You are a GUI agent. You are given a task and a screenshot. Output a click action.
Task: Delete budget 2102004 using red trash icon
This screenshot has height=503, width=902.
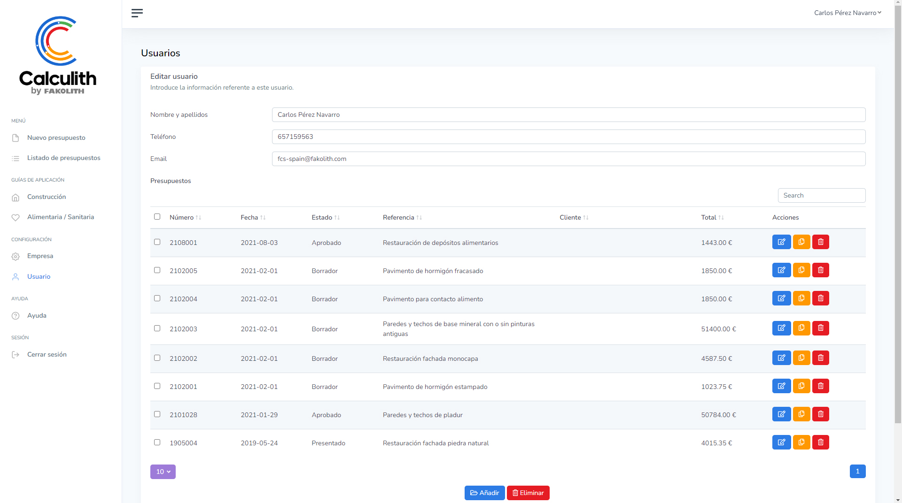tap(821, 298)
